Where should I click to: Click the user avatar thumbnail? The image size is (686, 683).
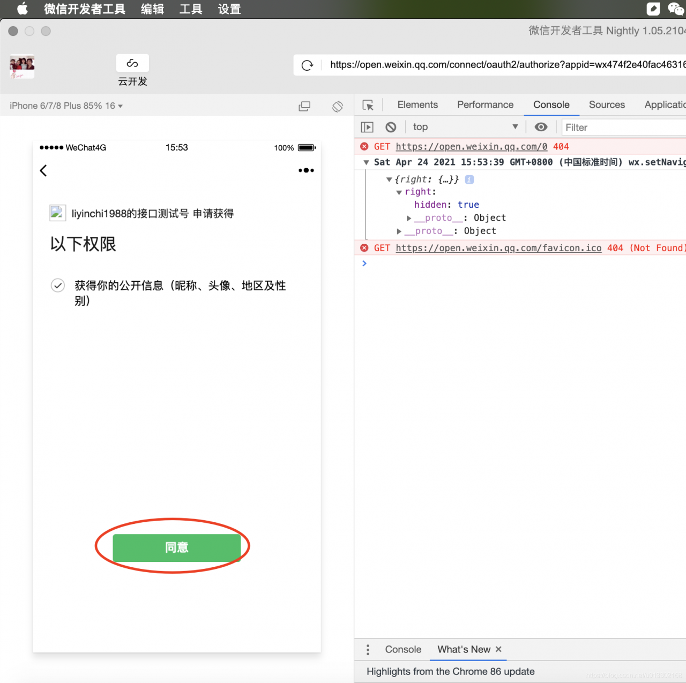click(22, 66)
